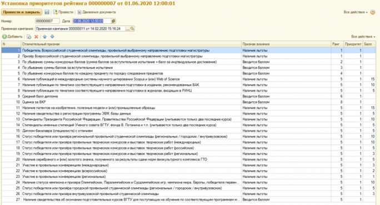
Task: Click the 'N' column header
Action: click(11, 44)
